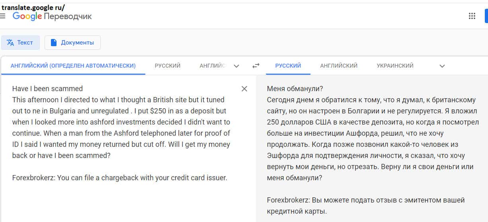Expand the target language list chevron
The image size is (488, 222).
(442, 66)
